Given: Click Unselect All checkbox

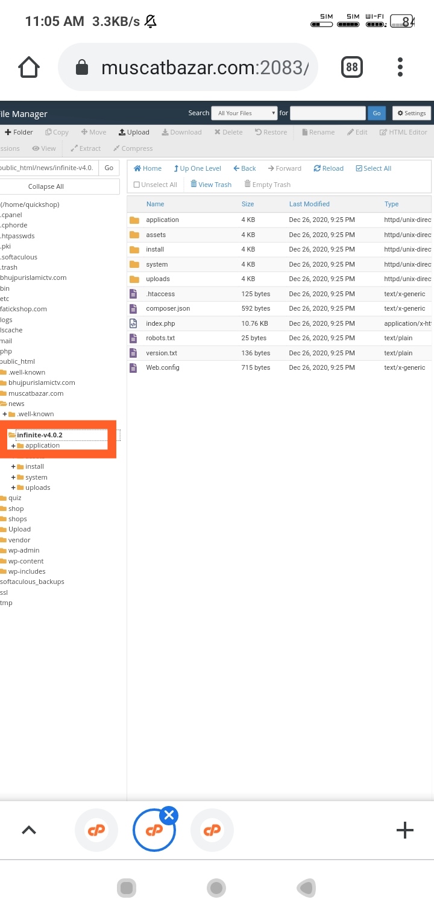Looking at the screenshot, I should point(156,185).
